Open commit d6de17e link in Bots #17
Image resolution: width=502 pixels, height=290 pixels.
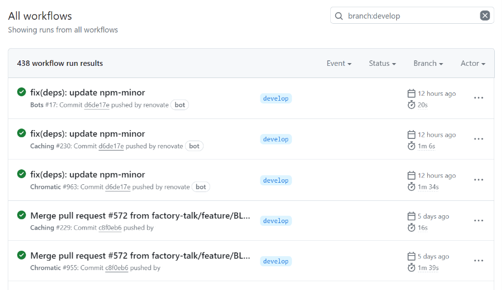point(96,105)
